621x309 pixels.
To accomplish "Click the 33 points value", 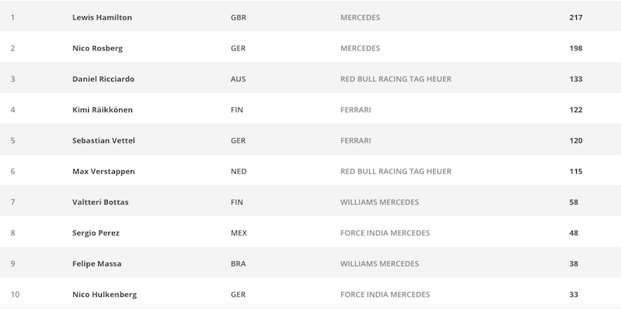I will click(573, 295).
